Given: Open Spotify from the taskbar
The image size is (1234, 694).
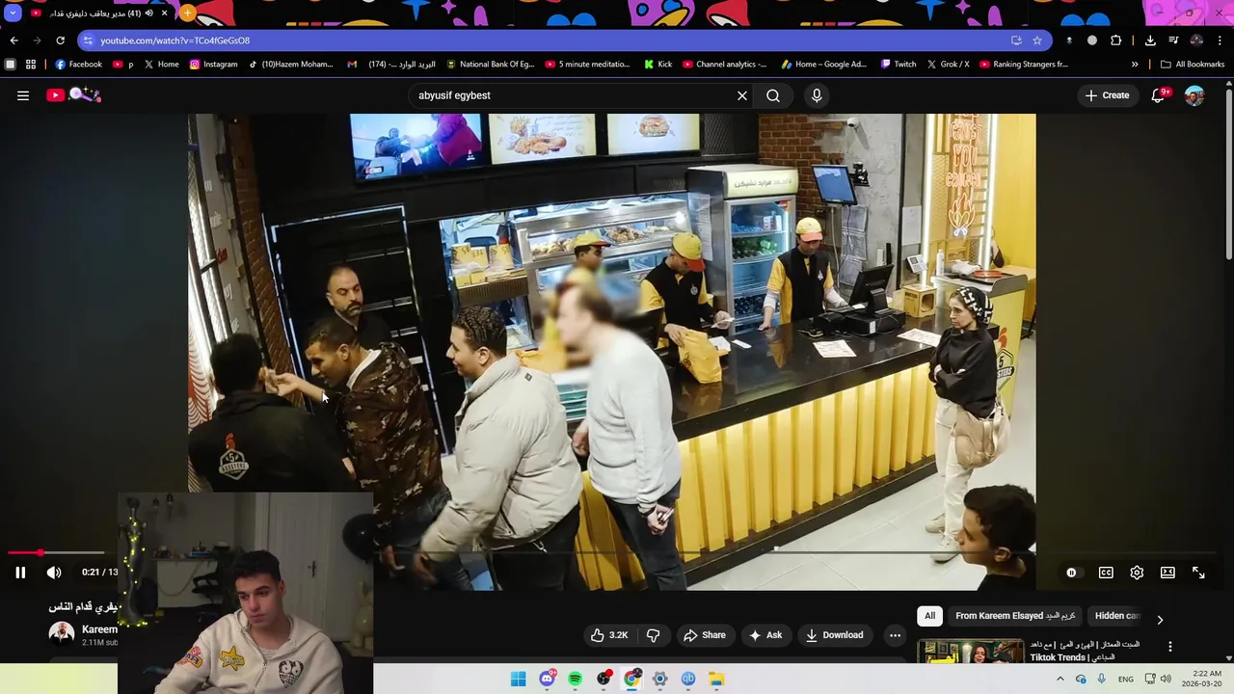Looking at the screenshot, I should click(575, 679).
